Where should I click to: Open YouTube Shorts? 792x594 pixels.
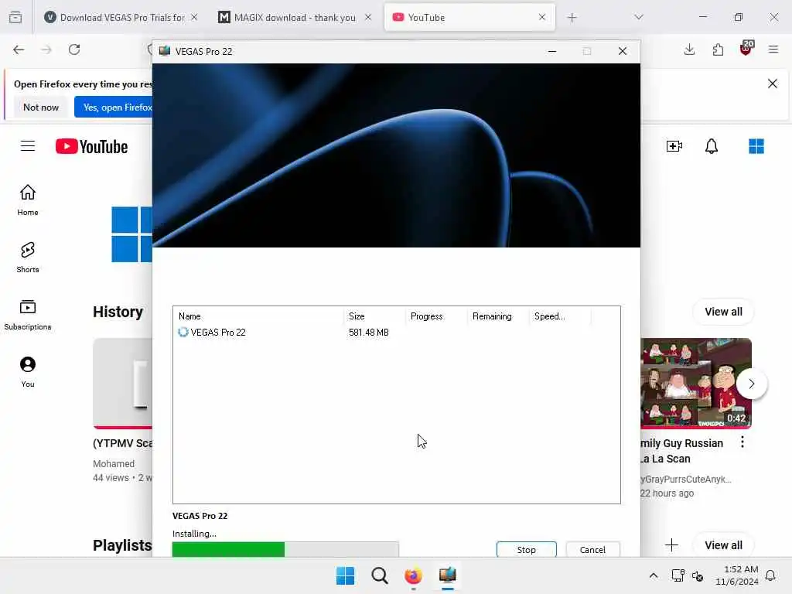click(28, 257)
